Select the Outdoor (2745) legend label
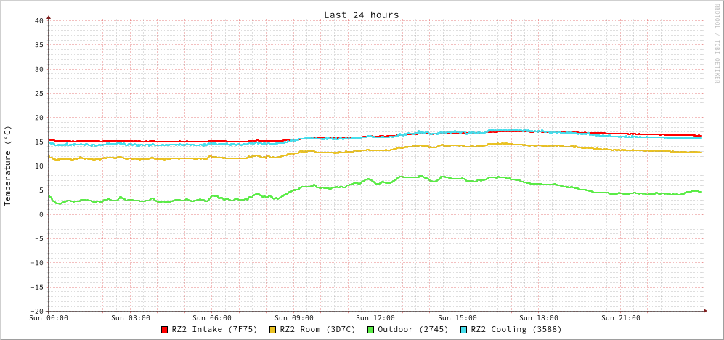The image size is (724, 340). (x=412, y=329)
